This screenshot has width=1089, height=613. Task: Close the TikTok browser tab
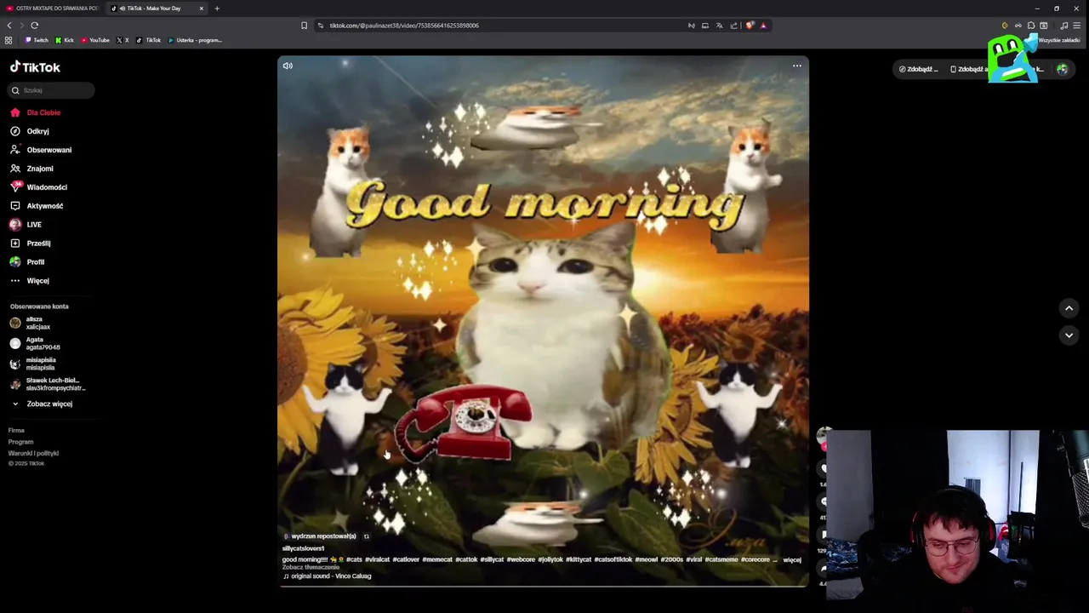[202, 9]
